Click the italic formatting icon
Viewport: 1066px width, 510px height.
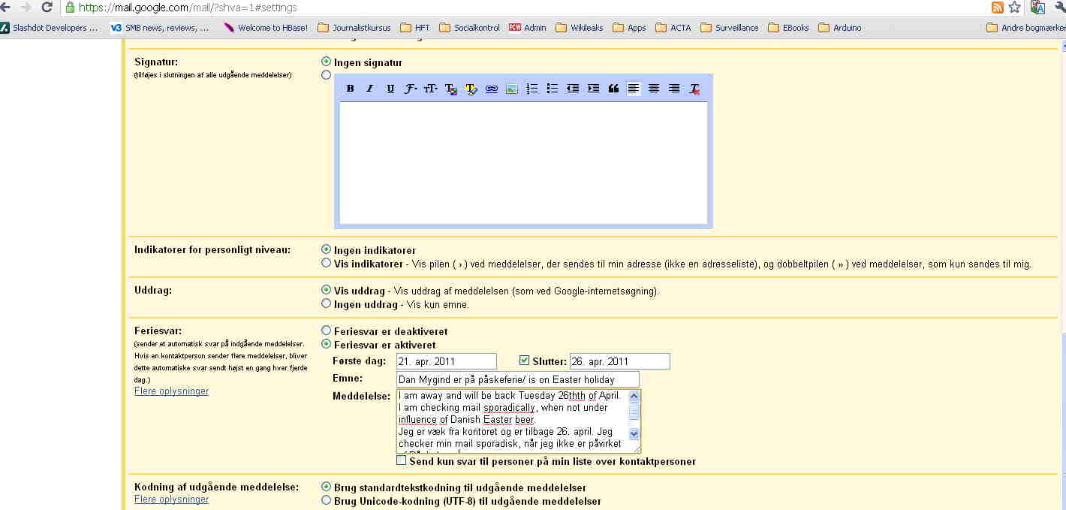click(x=369, y=89)
